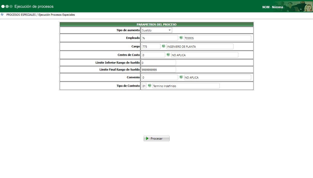Image resolution: width=313 pixels, height=178 pixels.
Task: Click the Tipo de aumento label
Action: (x=128, y=30)
